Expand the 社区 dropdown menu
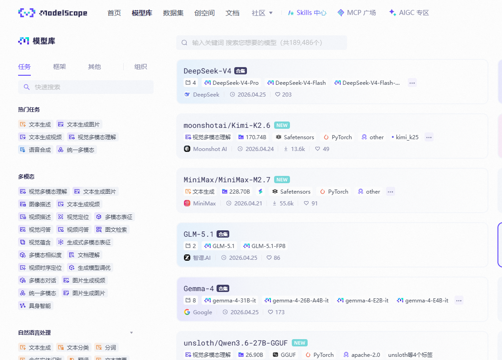 click(x=262, y=13)
